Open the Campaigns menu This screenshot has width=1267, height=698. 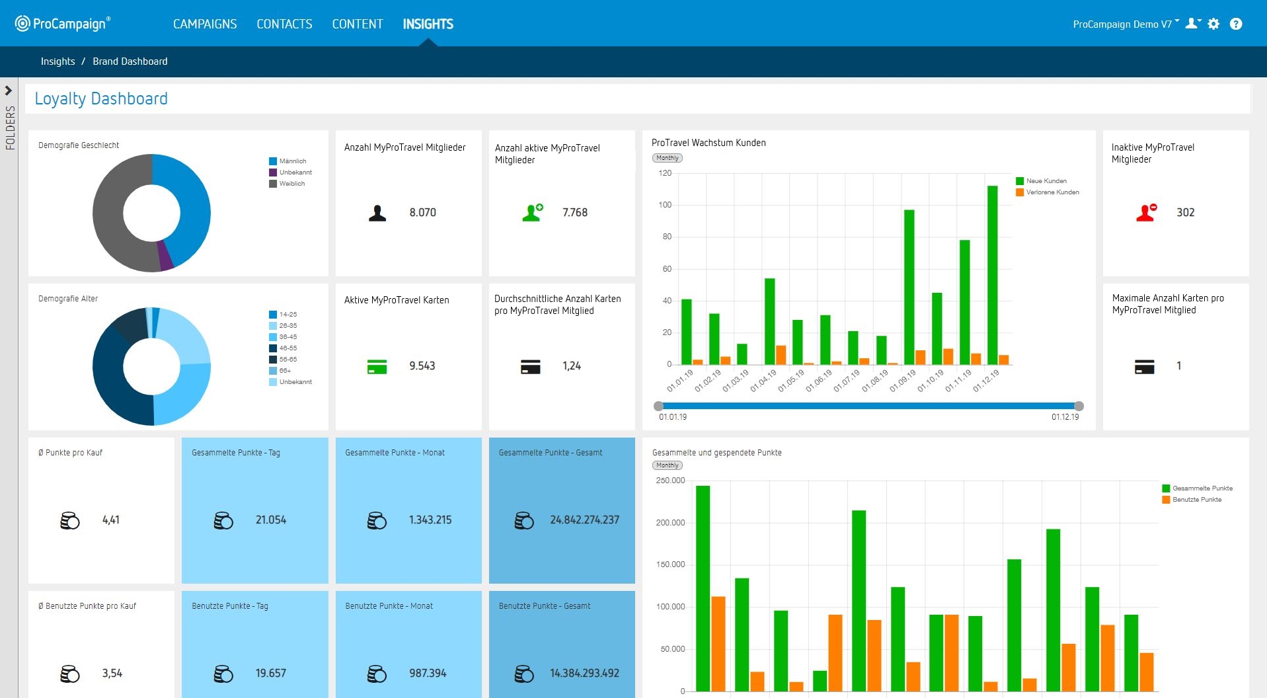tap(205, 24)
